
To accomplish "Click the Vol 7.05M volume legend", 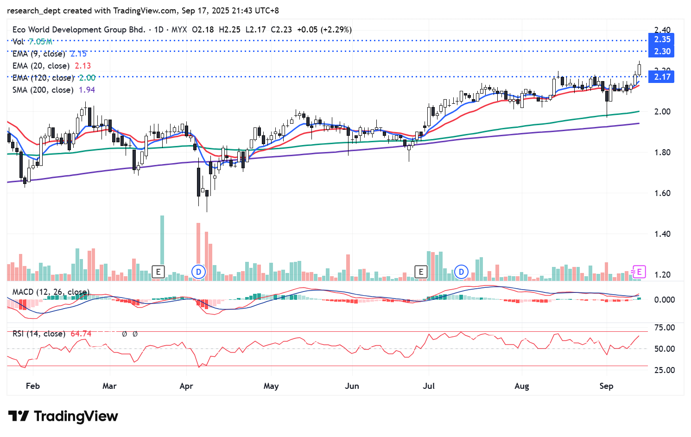I will coord(32,42).
